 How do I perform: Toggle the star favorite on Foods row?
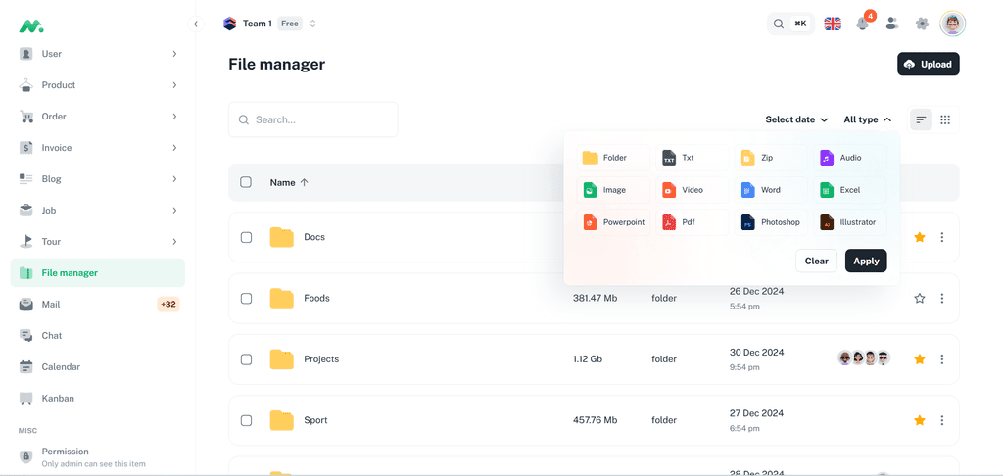tap(920, 298)
